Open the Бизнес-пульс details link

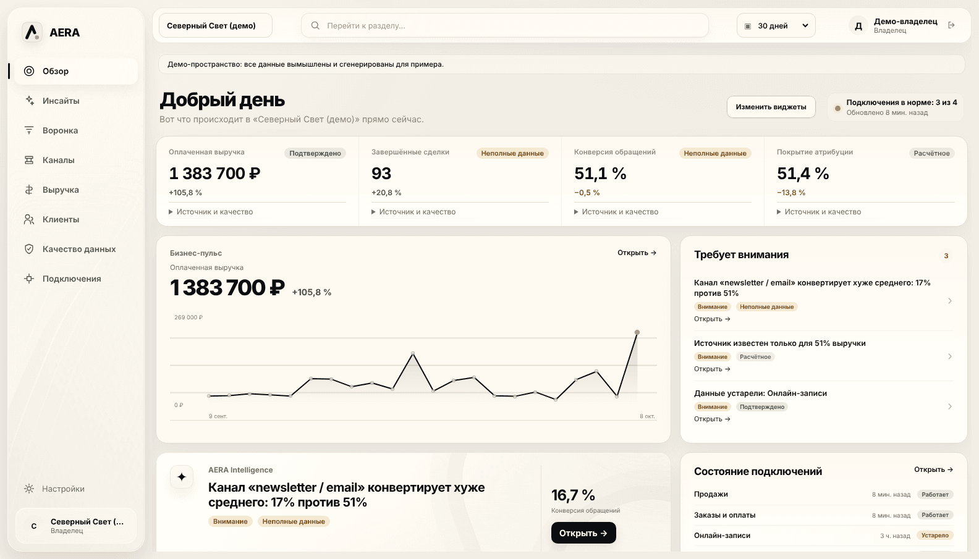pyautogui.click(x=637, y=253)
